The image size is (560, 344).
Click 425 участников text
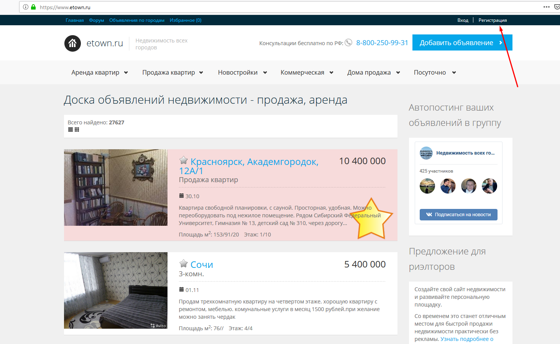pyautogui.click(x=436, y=171)
